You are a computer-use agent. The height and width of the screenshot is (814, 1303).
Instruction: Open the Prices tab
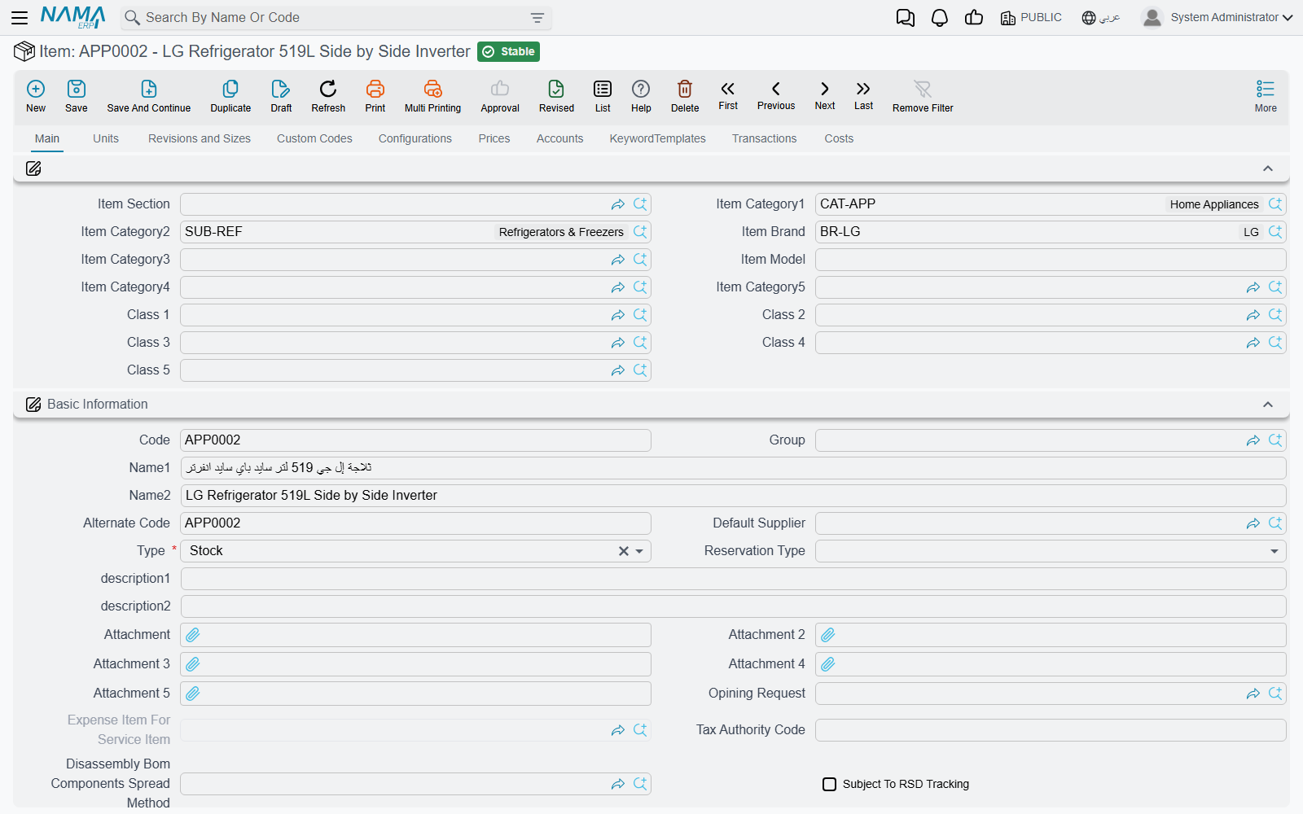point(494,138)
